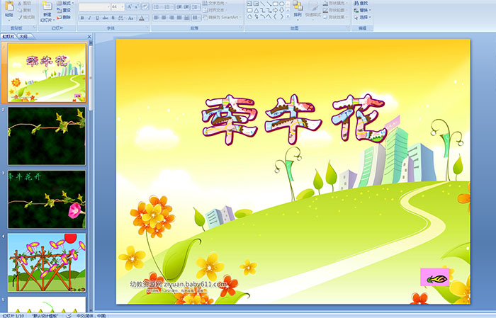Toggle Bold formatting
This screenshot has height=318, width=496.
[x=82, y=18]
